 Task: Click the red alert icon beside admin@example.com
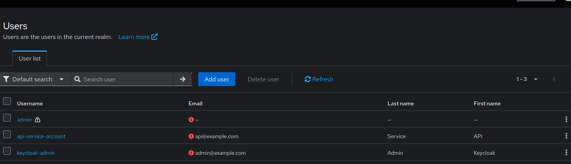tap(191, 153)
